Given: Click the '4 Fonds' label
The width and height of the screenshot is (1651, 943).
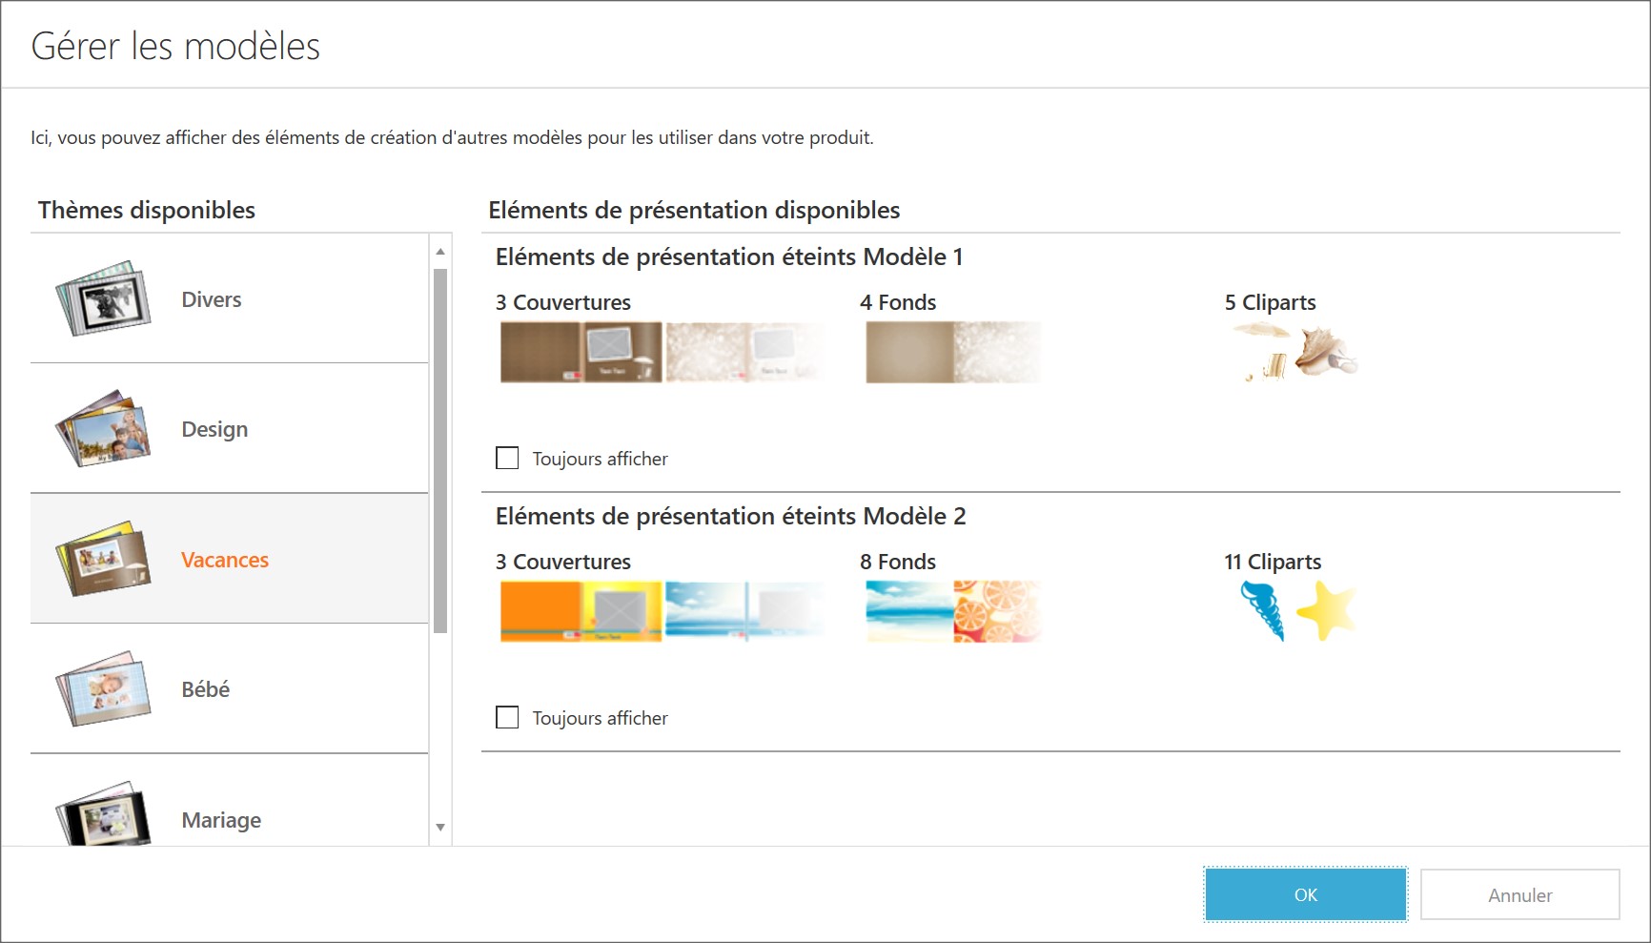Looking at the screenshot, I should coord(898,302).
